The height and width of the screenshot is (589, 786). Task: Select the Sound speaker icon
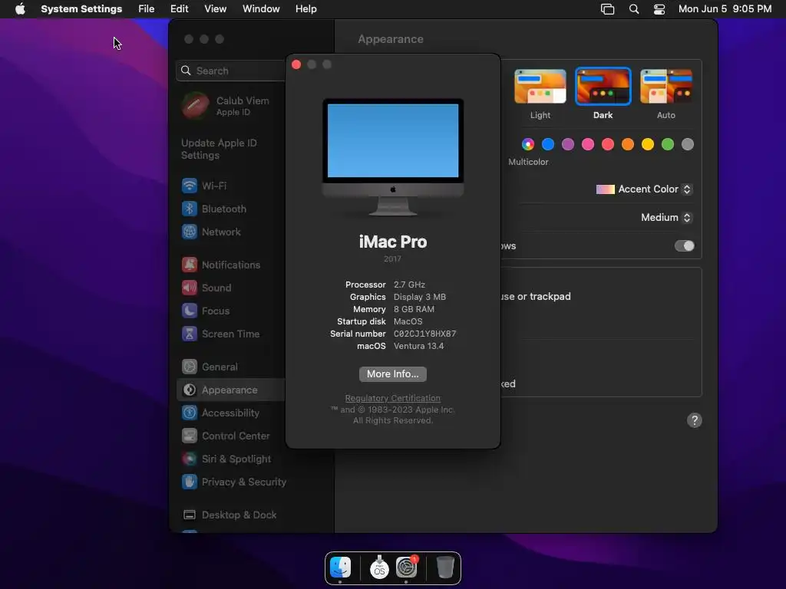190,288
